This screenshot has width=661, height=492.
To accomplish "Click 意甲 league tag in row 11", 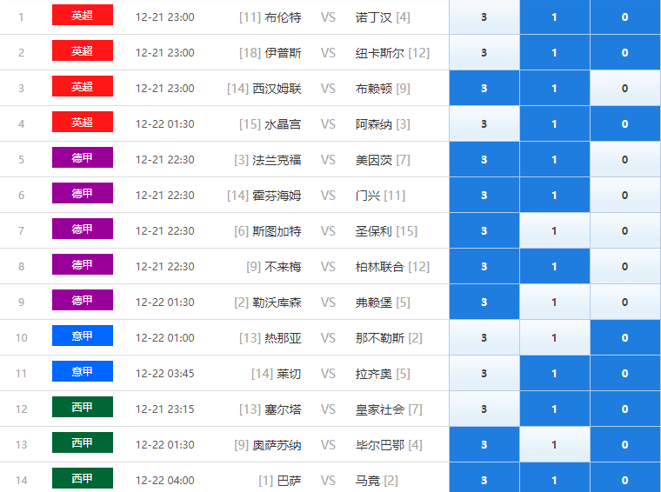I will (x=83, y=371).
